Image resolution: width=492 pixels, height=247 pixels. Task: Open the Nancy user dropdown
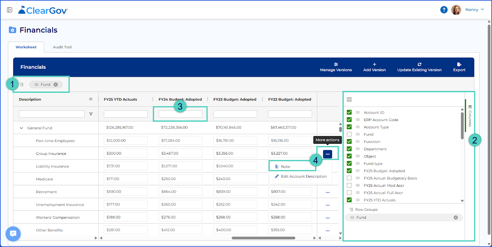click(x=474, y=10)
